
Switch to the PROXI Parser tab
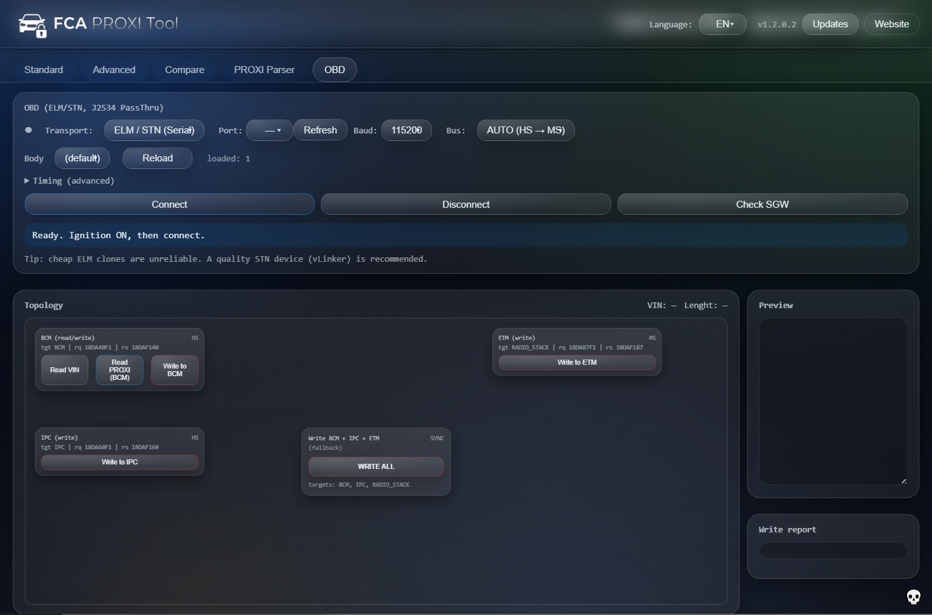click(x=264, y=69)
